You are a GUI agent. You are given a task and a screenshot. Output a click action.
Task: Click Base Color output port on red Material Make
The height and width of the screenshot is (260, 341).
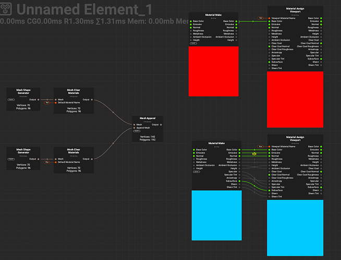(x=237, y=21)
